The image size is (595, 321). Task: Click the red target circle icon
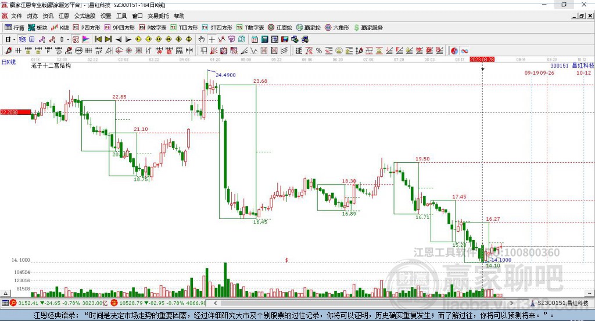tap(119, 51)
